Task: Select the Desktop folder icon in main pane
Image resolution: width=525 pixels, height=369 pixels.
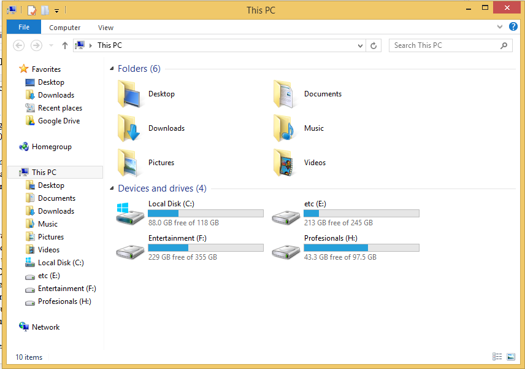Action: (129, 94)
